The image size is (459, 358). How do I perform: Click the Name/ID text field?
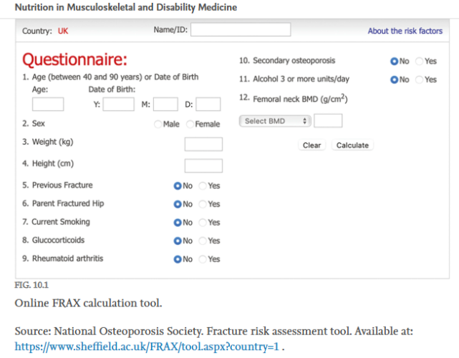coord(241,29)
